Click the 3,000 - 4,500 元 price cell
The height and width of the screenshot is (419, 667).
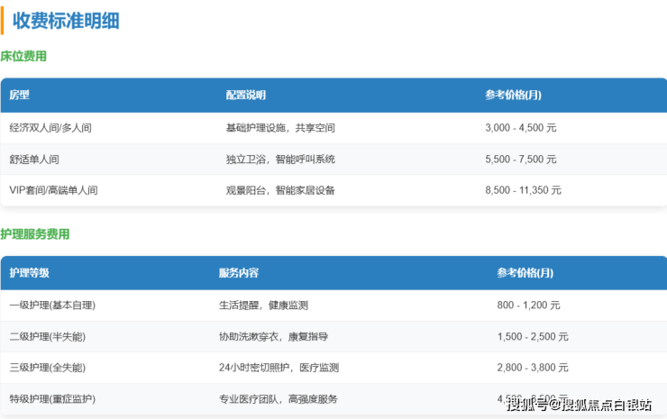pyautogui.click(x=520, y=128)
